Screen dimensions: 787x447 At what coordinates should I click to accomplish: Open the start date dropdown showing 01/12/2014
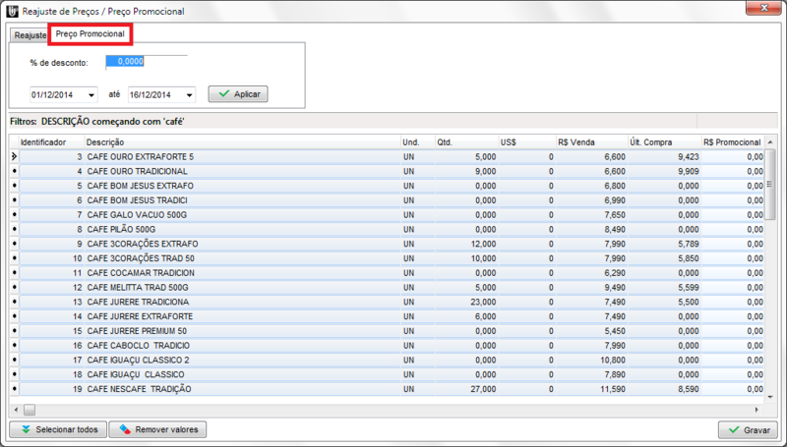pyautogui.click(x=91, y=94)
